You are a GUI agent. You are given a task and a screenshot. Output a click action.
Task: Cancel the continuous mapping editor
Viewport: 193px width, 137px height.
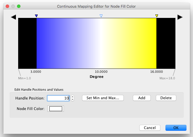150,128
